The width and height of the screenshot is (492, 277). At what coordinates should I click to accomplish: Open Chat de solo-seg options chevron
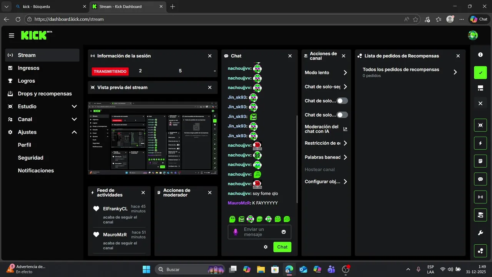pos(345,87)
